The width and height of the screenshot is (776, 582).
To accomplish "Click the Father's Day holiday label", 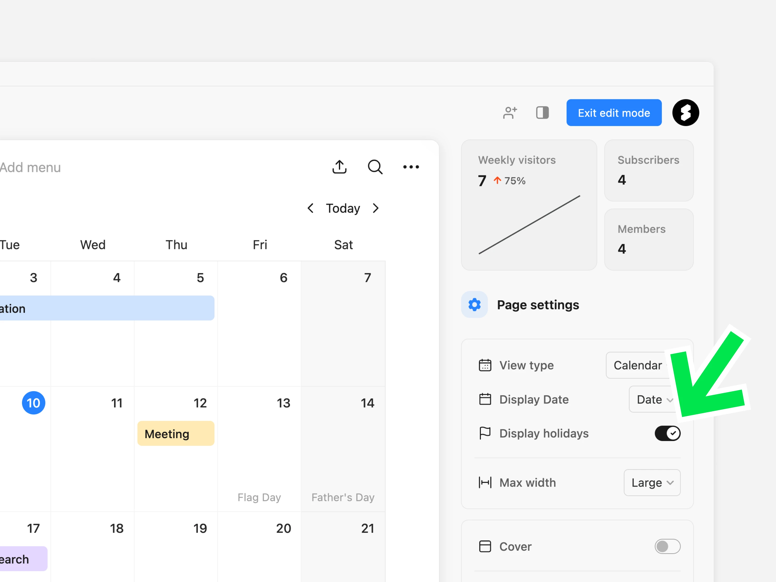I will pos(343,497).
